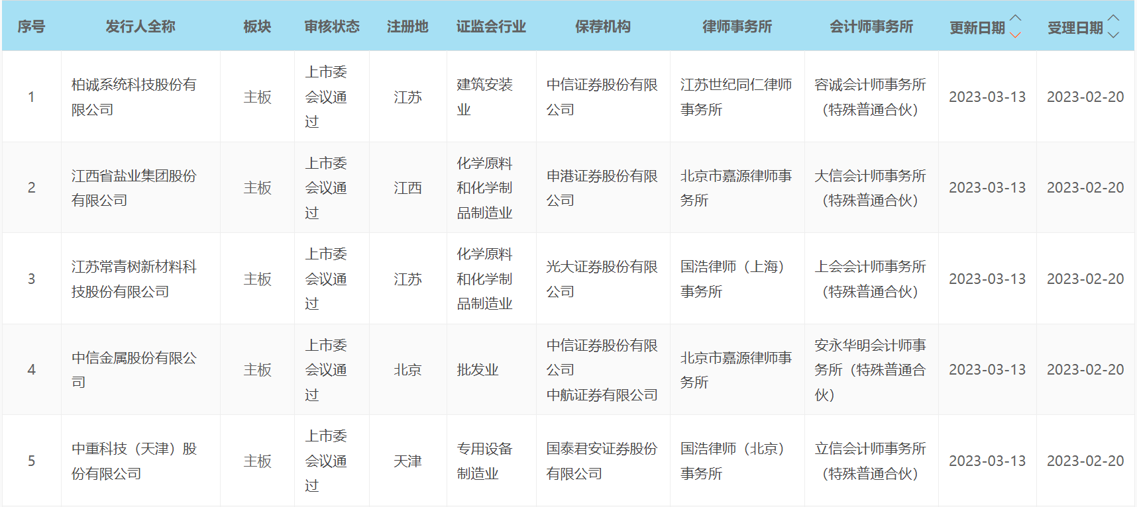The width and height of the screenshot is (1137, 507).
Task: Click the 更新日期 header label
Action: tap(977, 28)
